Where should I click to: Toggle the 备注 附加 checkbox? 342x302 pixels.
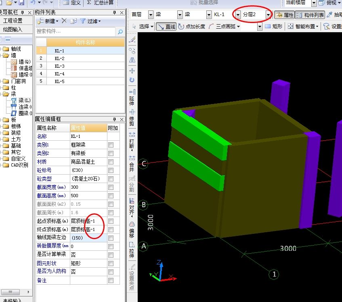coord(111,281)
